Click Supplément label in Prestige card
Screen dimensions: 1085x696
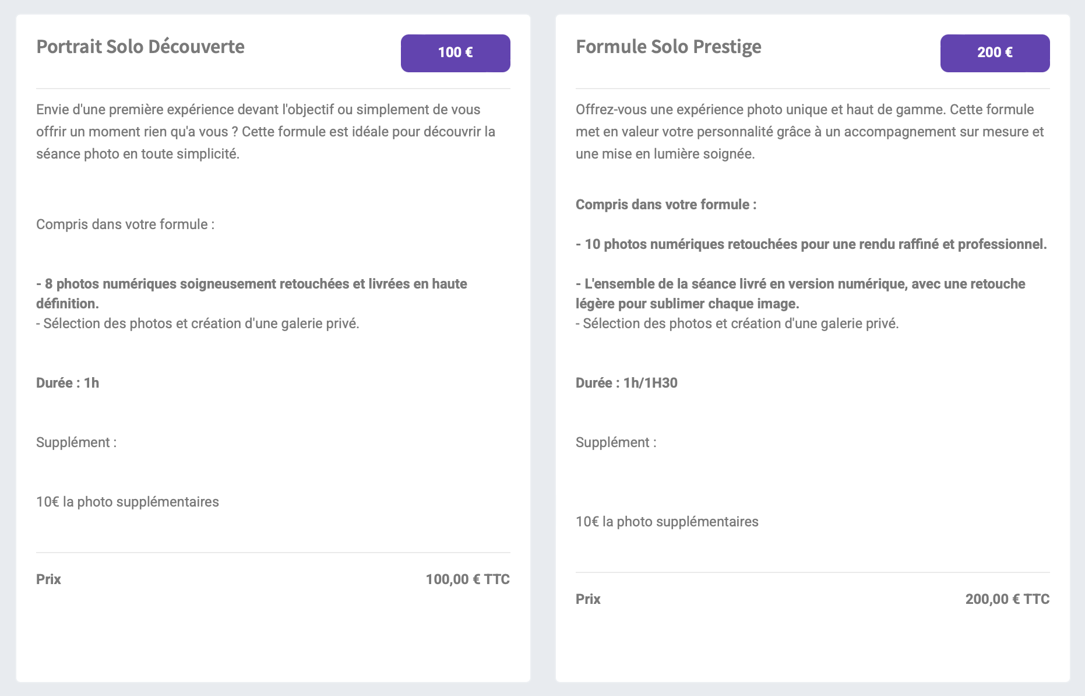(616, 442)
